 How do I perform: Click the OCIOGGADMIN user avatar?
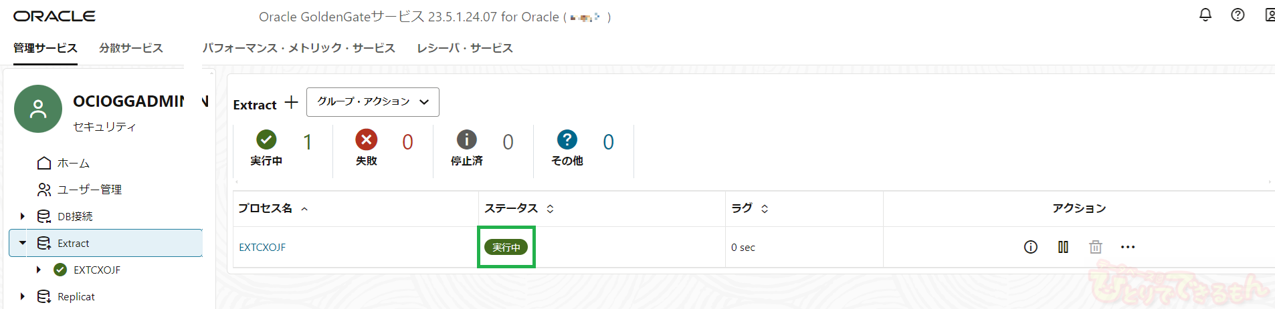click(38, 109)
